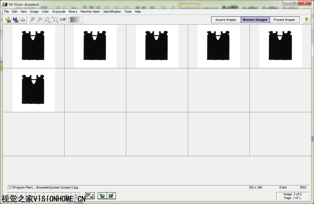Click the Zoom 1:1 icon
This screenshot has height=204, width=314.
coord(48,20)
